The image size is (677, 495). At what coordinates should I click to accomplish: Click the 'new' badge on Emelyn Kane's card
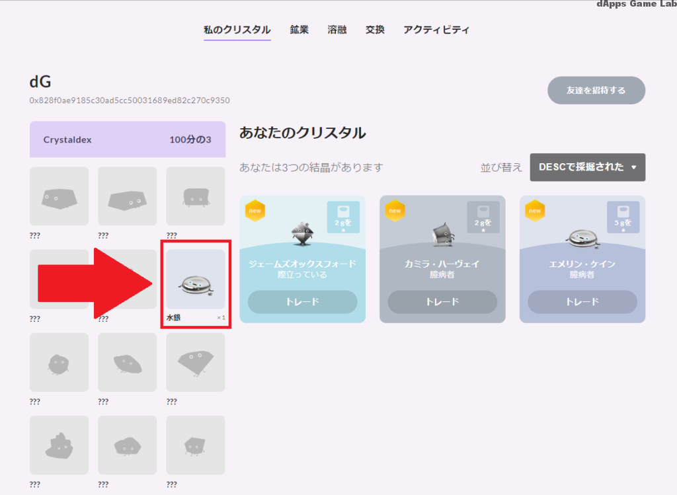pyautogui.click(x=534, y=211)
